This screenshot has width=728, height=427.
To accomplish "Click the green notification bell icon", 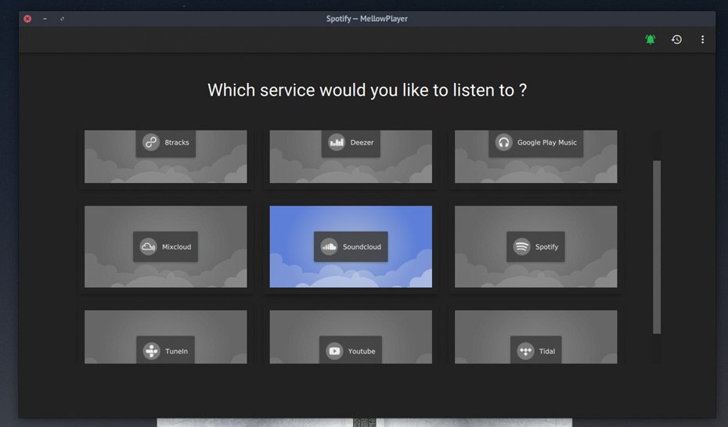I will [650, 39].
